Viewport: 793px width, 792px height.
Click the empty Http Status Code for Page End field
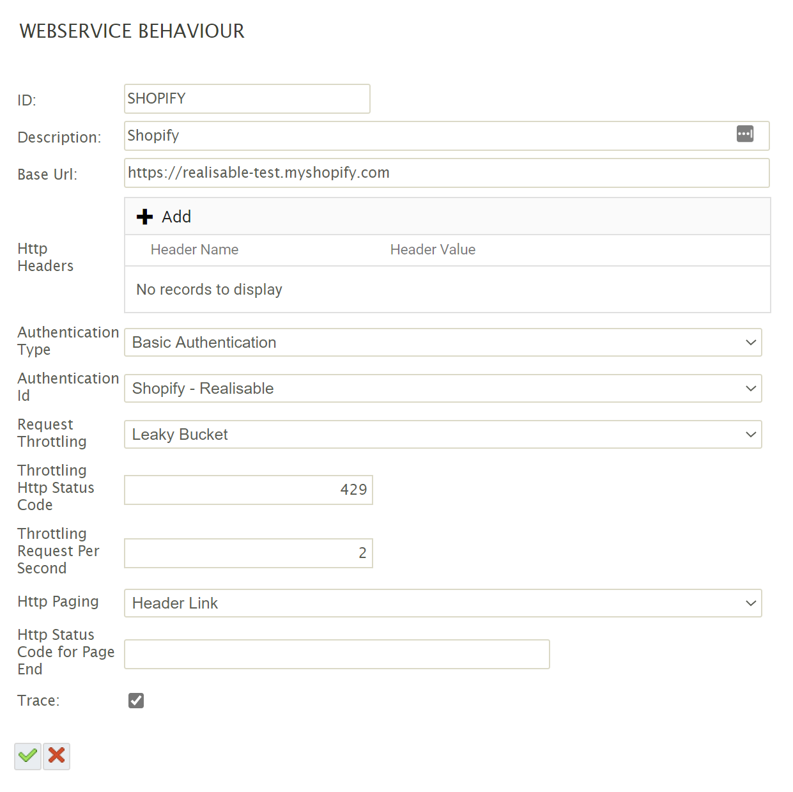[337, 655]
